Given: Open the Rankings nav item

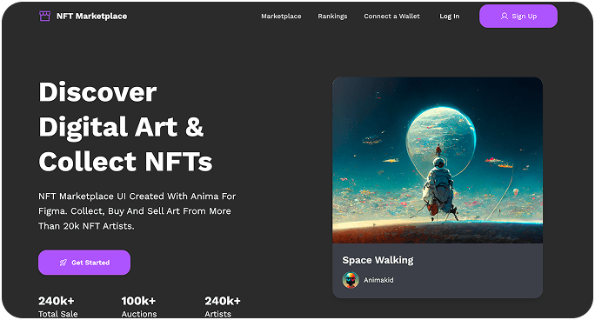Looking at the screenshot, I should click(332, 17).
